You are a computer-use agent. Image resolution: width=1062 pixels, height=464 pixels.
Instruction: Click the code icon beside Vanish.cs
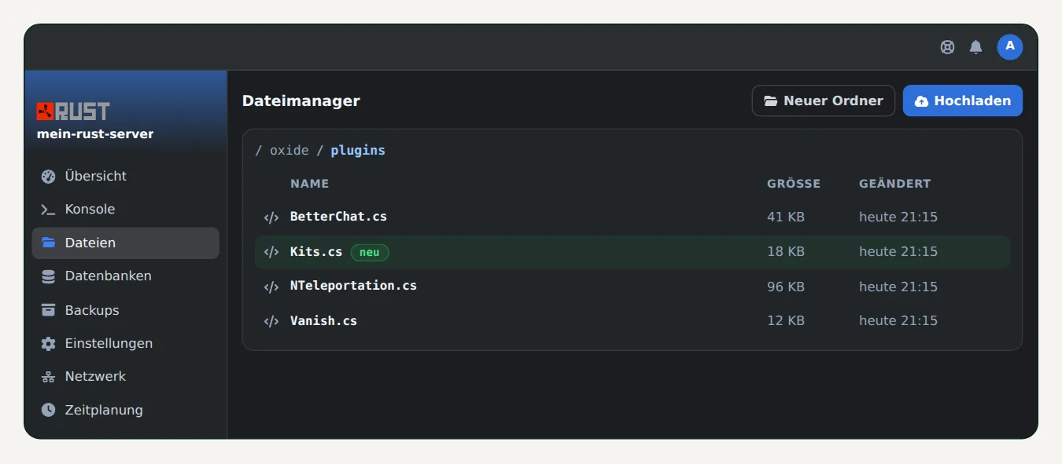tap(271, 321)
